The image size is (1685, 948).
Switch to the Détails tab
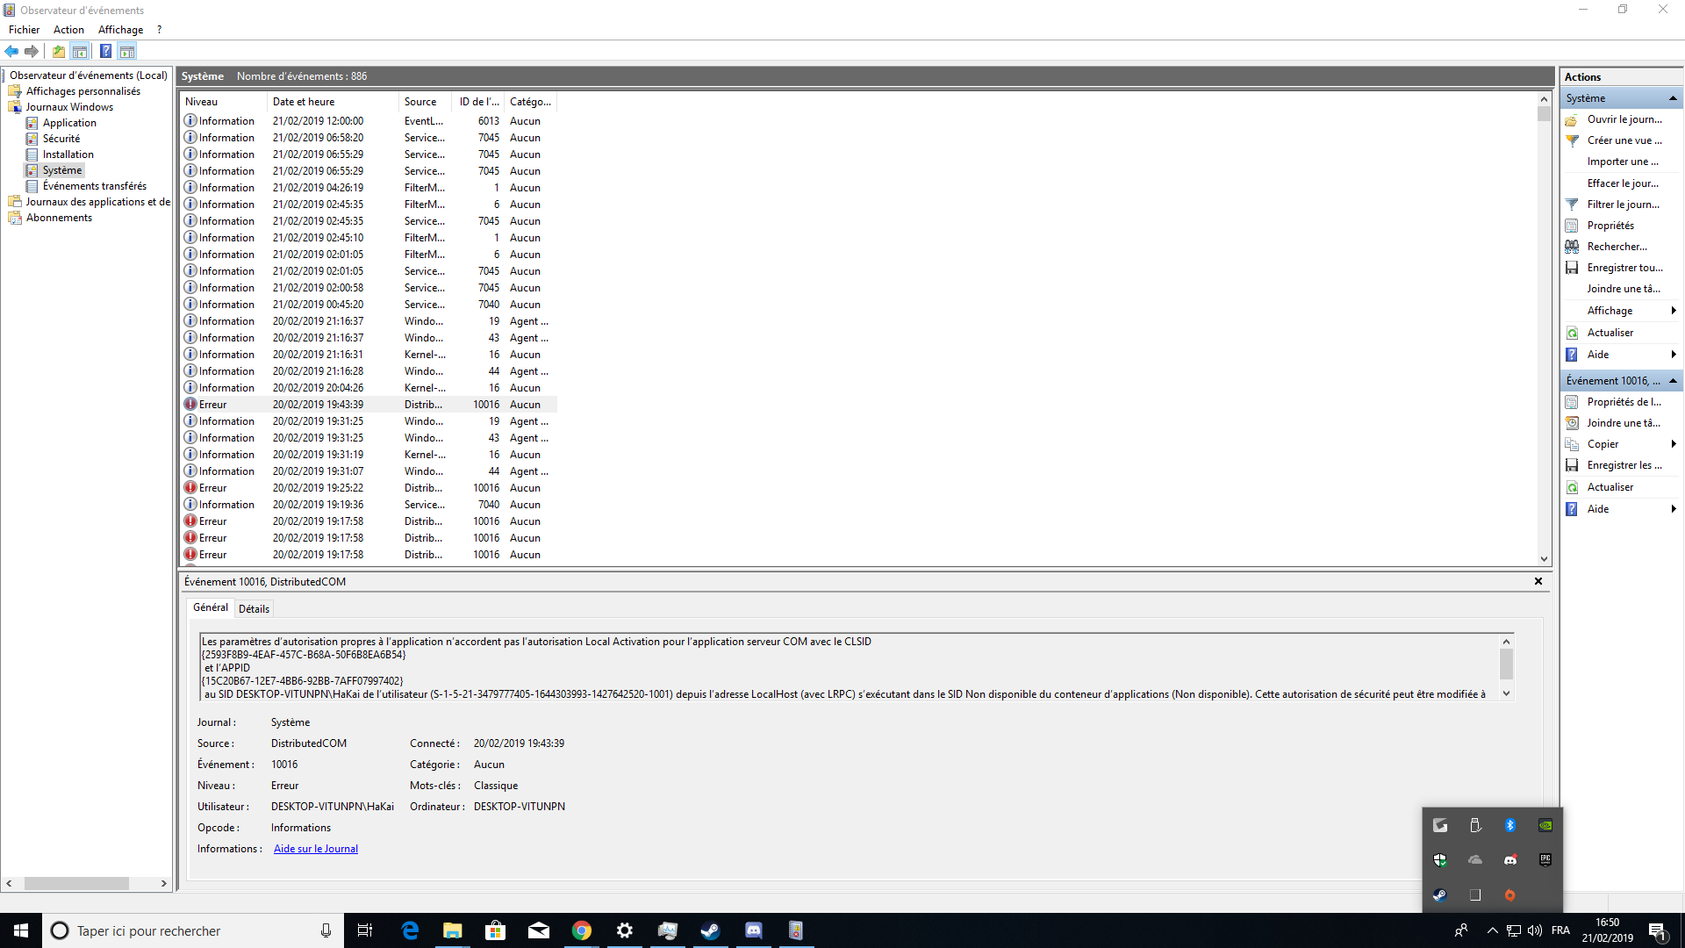pyautogui.click(x=254, y=609)
